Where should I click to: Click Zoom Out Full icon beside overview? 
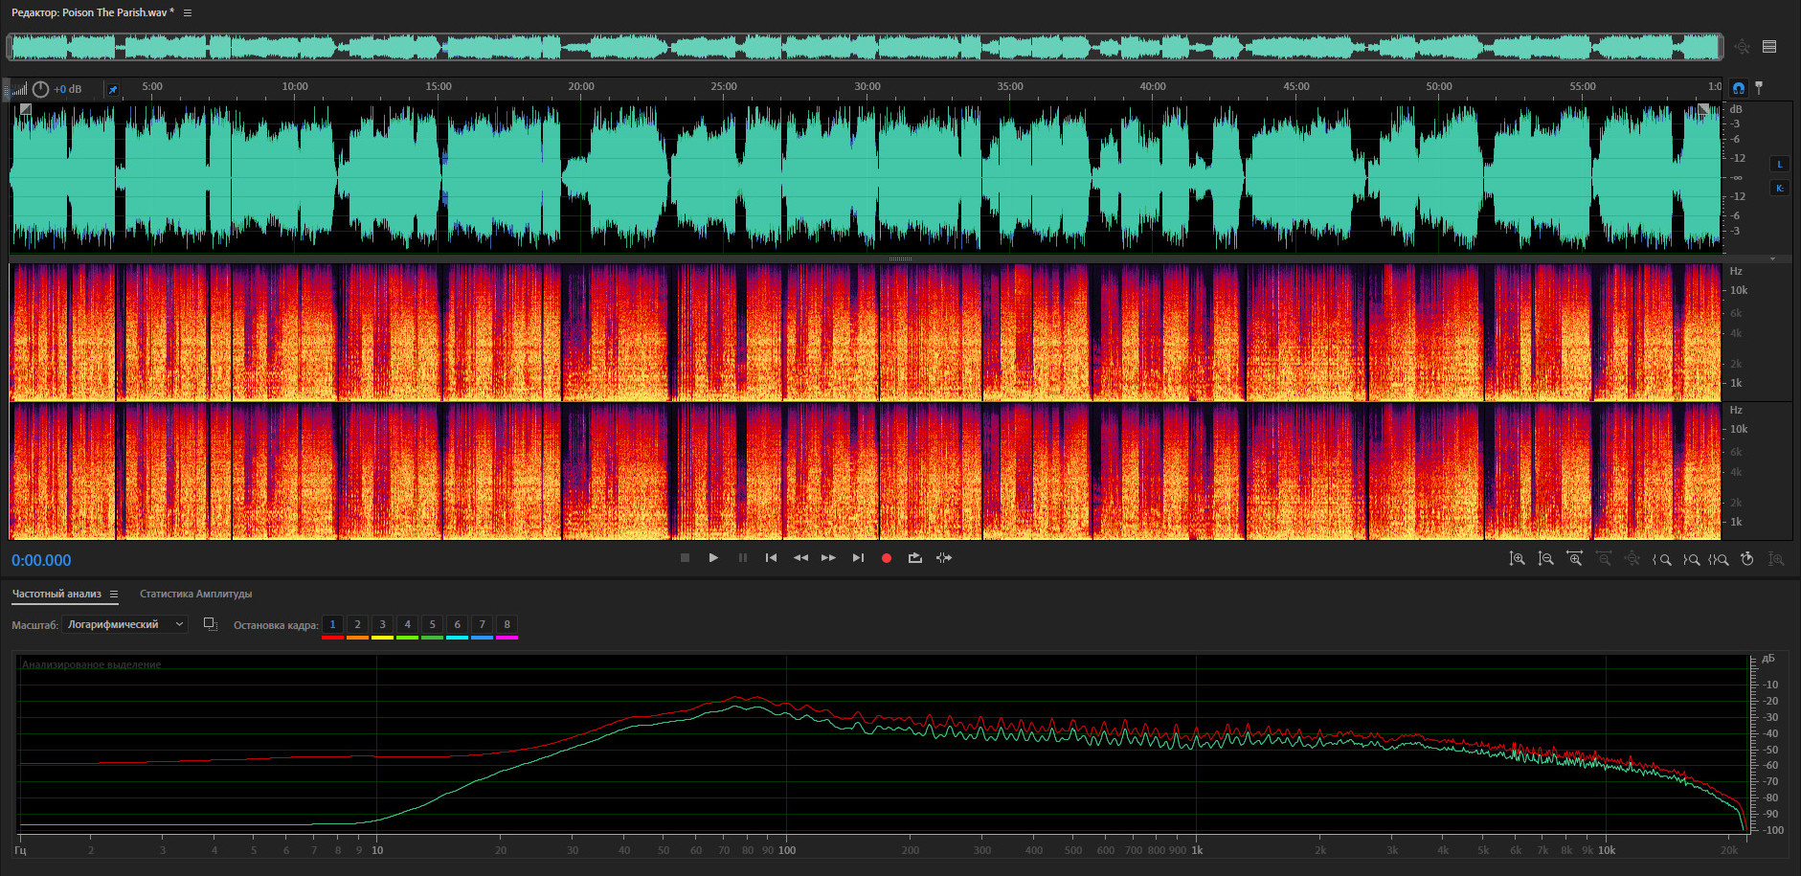1743,46
